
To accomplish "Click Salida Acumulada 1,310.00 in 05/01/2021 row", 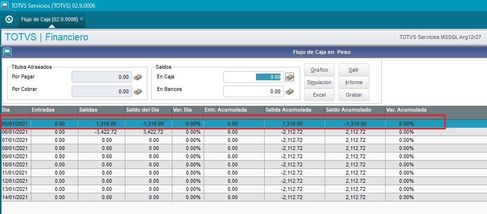I will tap(292, 124).
